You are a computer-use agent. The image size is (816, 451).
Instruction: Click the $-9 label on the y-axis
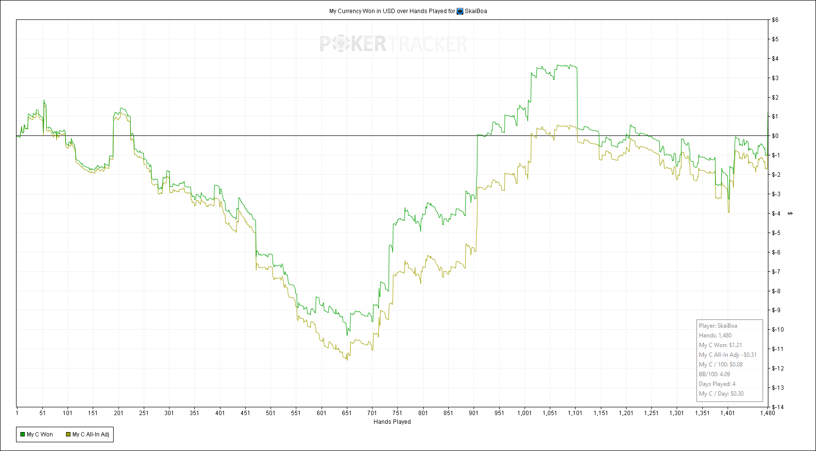click(776, 310)
